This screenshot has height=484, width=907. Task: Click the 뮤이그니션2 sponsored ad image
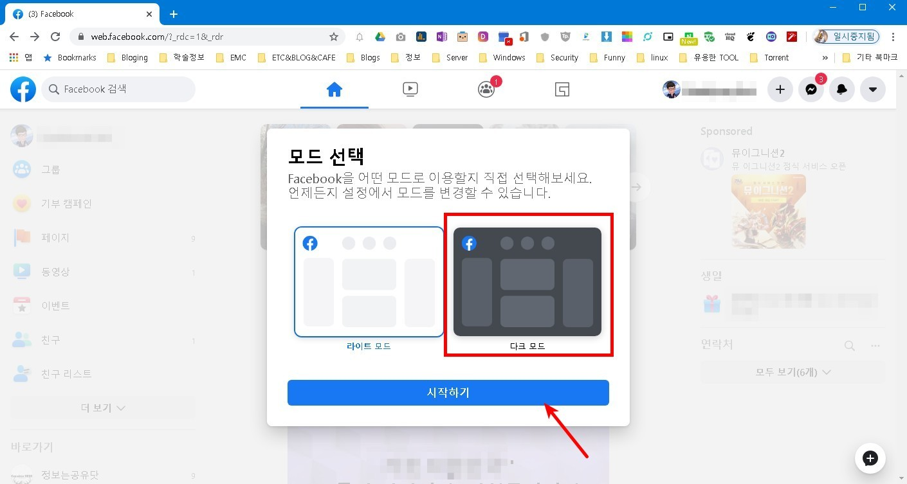click(768, 211)
